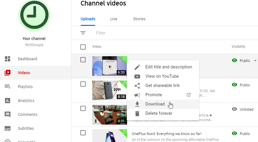Choose Download from the context menu
The image size is (258, 142).
pyautogui.click(x=155, y=104)
